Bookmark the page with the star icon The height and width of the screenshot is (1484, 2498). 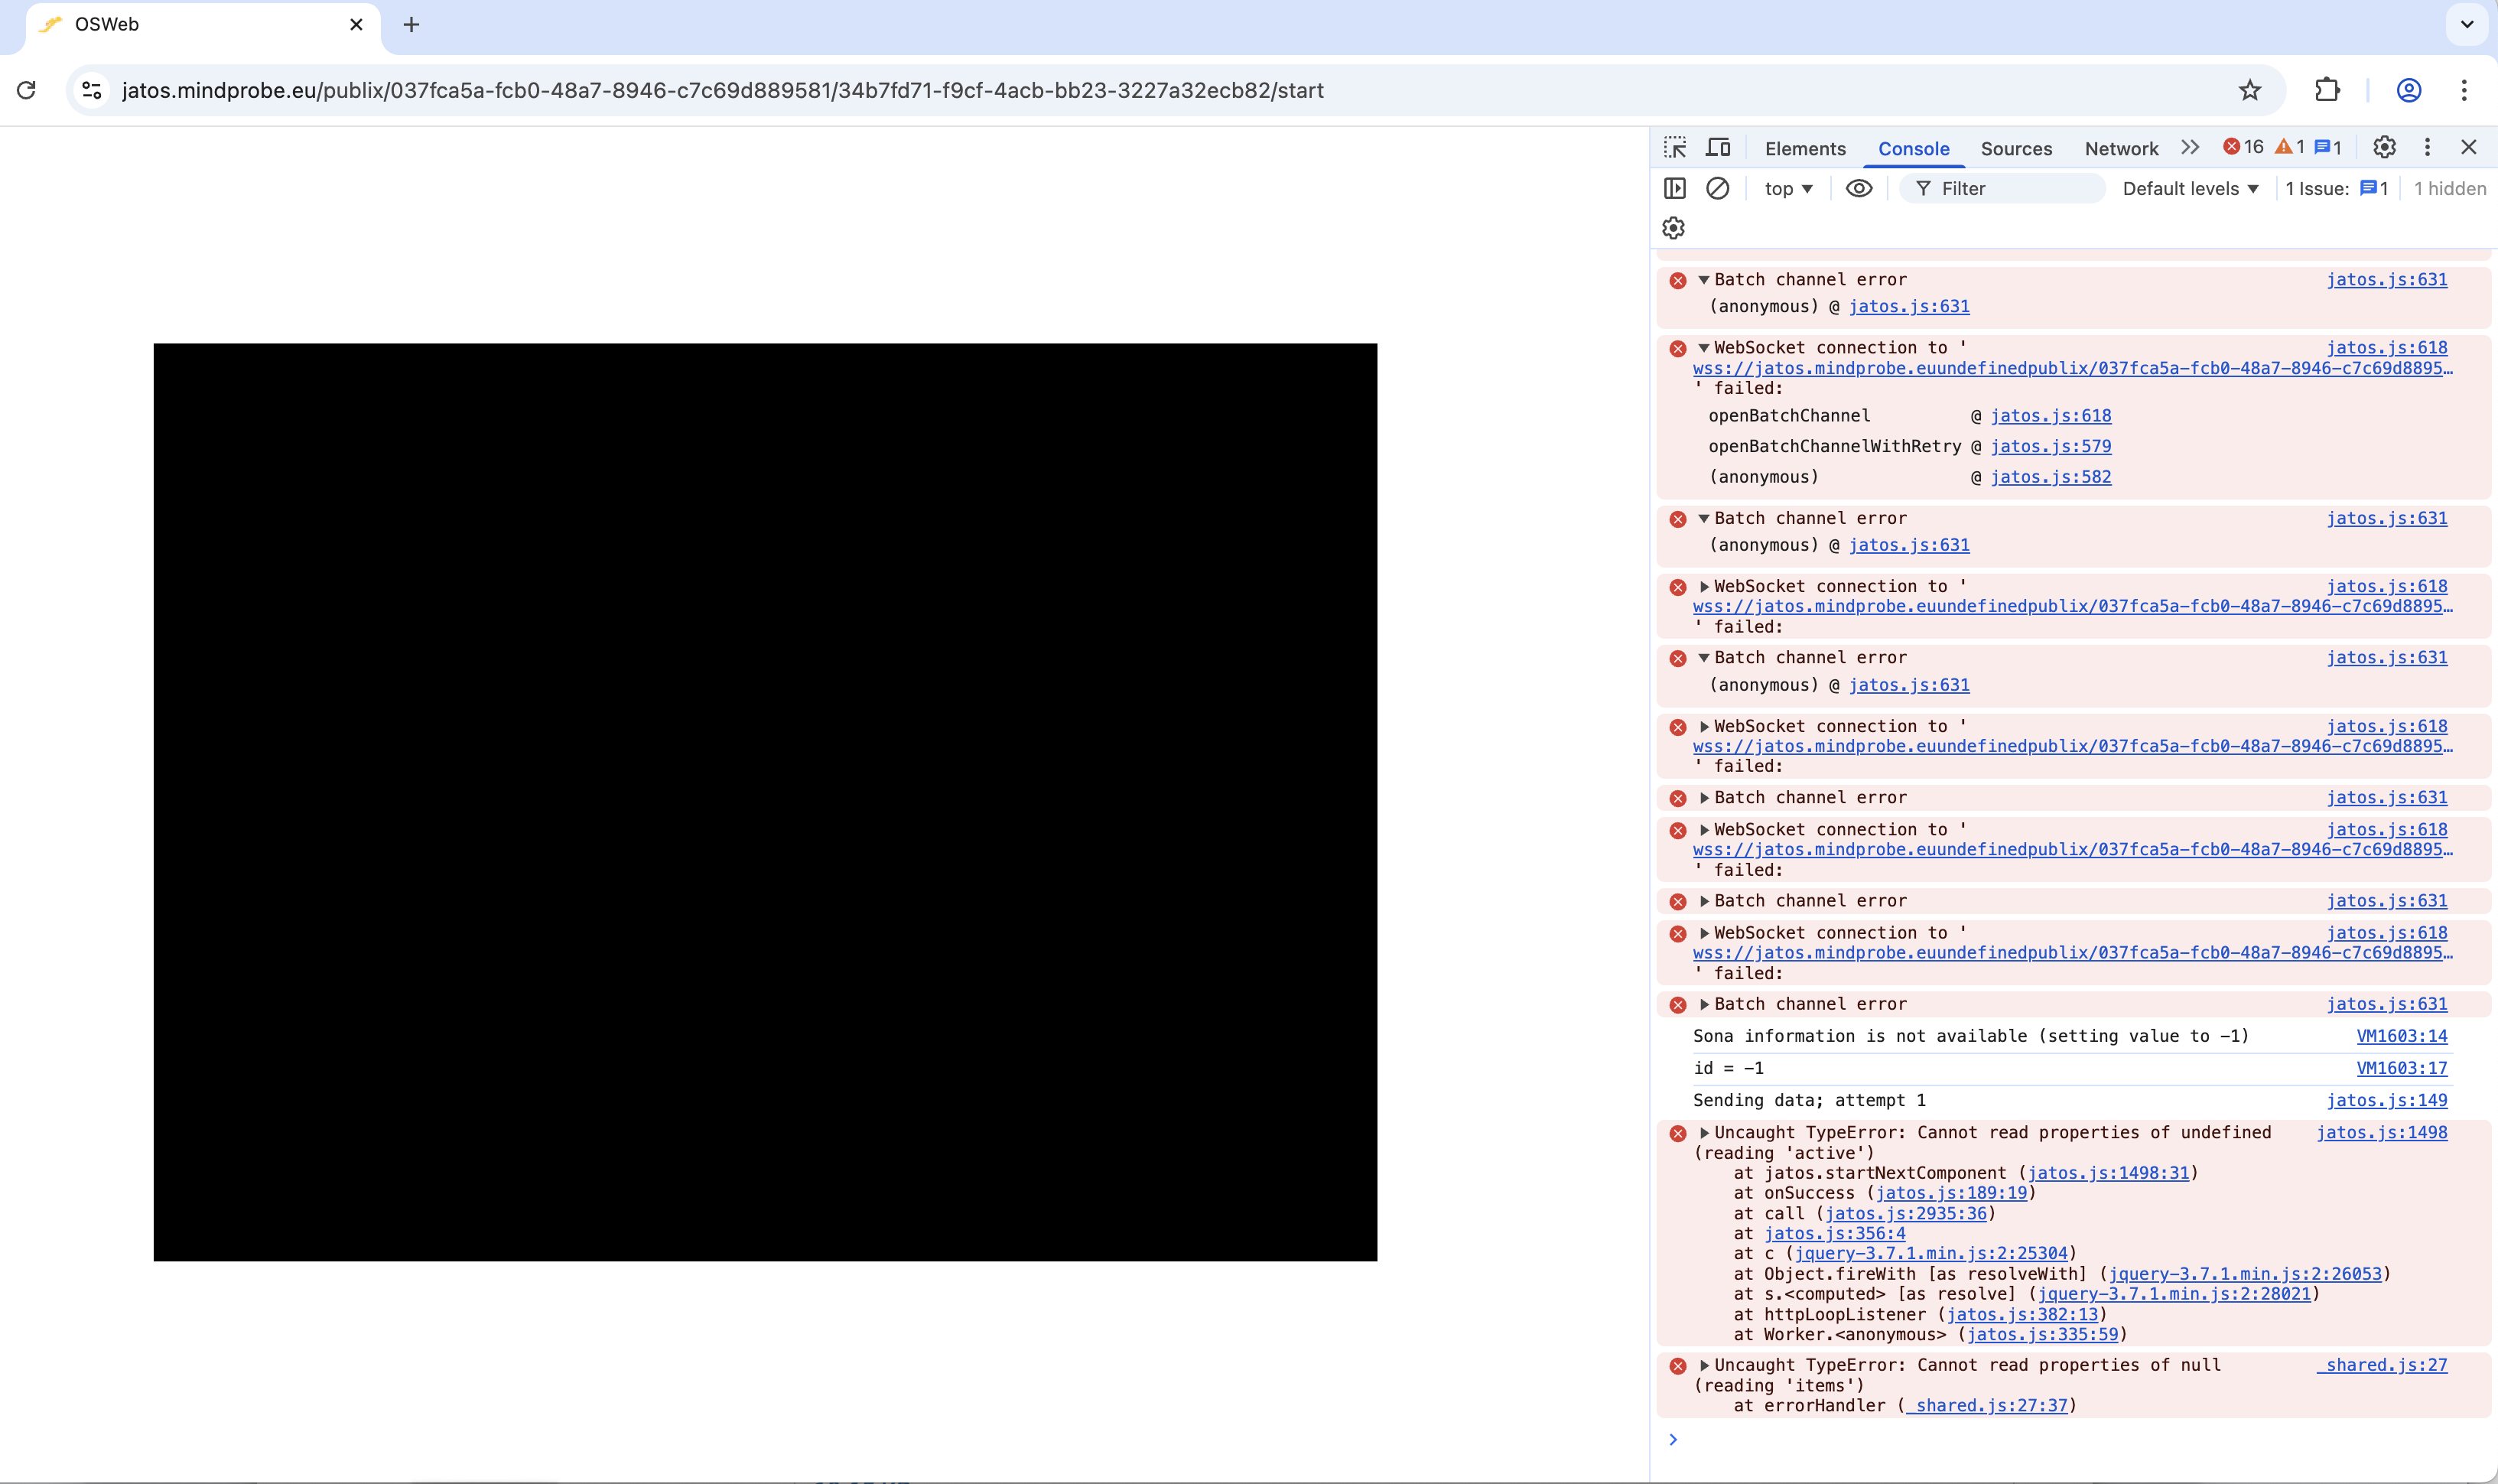coord(2249,90)
